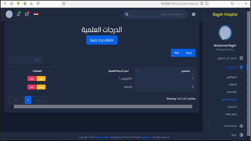Image resolution: width=251 pixels, height=141 pixels.
Task: Click the اضافة درجة علمية button
Action: point(102,40)
